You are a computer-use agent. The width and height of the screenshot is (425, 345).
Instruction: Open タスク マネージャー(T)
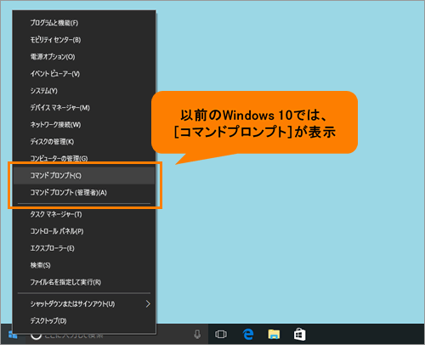(84, 214)
